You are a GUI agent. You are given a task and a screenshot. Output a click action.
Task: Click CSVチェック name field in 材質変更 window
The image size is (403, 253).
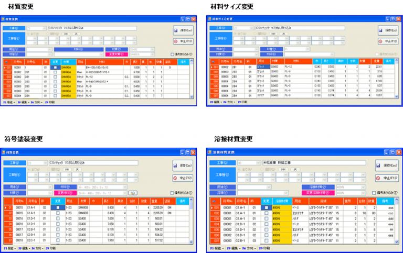tap(92, 28)
